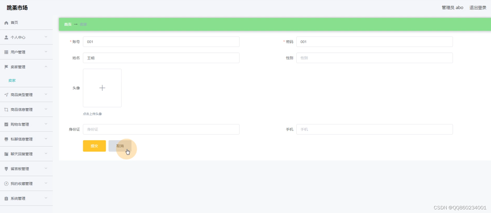Click the 账号 input field
Image resolution: width=491 pixels, height=213 pixels.
click(161, 42)
